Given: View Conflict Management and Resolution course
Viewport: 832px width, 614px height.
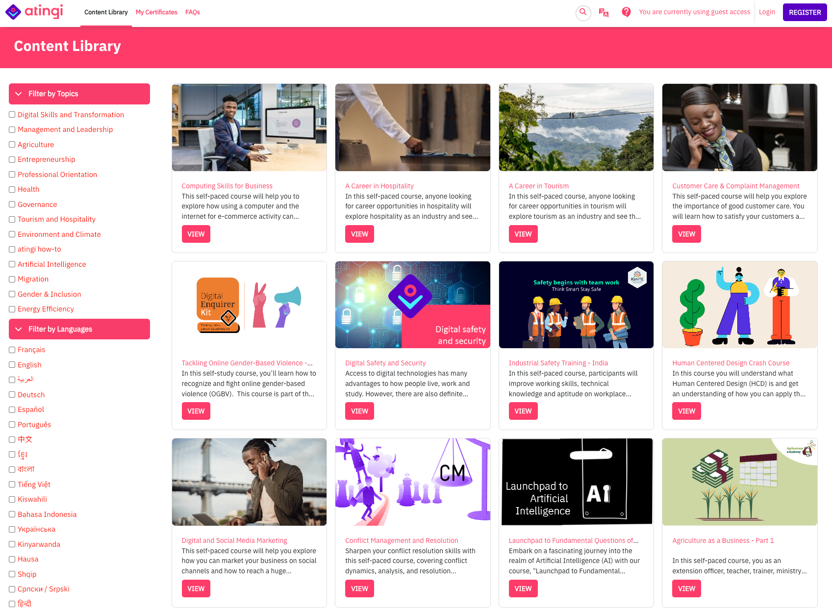Looking at the screenshot, I should point(359,588).
